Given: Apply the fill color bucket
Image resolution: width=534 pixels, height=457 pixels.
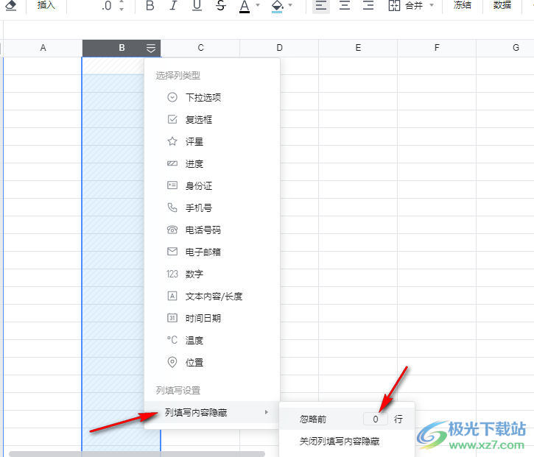Looking at the screenshot, I should pyautogui.click(x=277, y=6).
